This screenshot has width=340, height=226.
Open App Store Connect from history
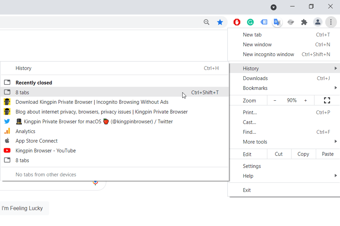tap(36, 141)
